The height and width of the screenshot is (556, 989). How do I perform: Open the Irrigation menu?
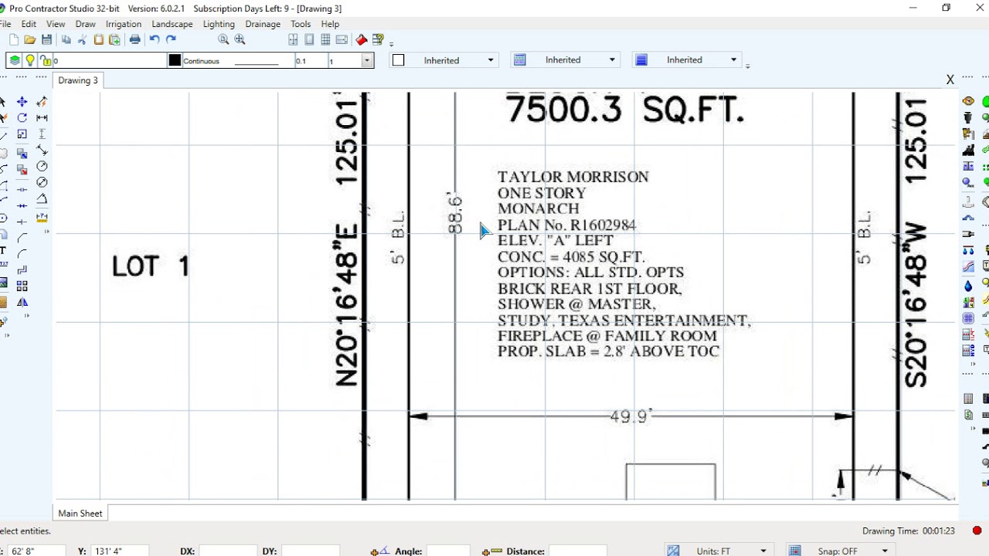tap(124, 24)
